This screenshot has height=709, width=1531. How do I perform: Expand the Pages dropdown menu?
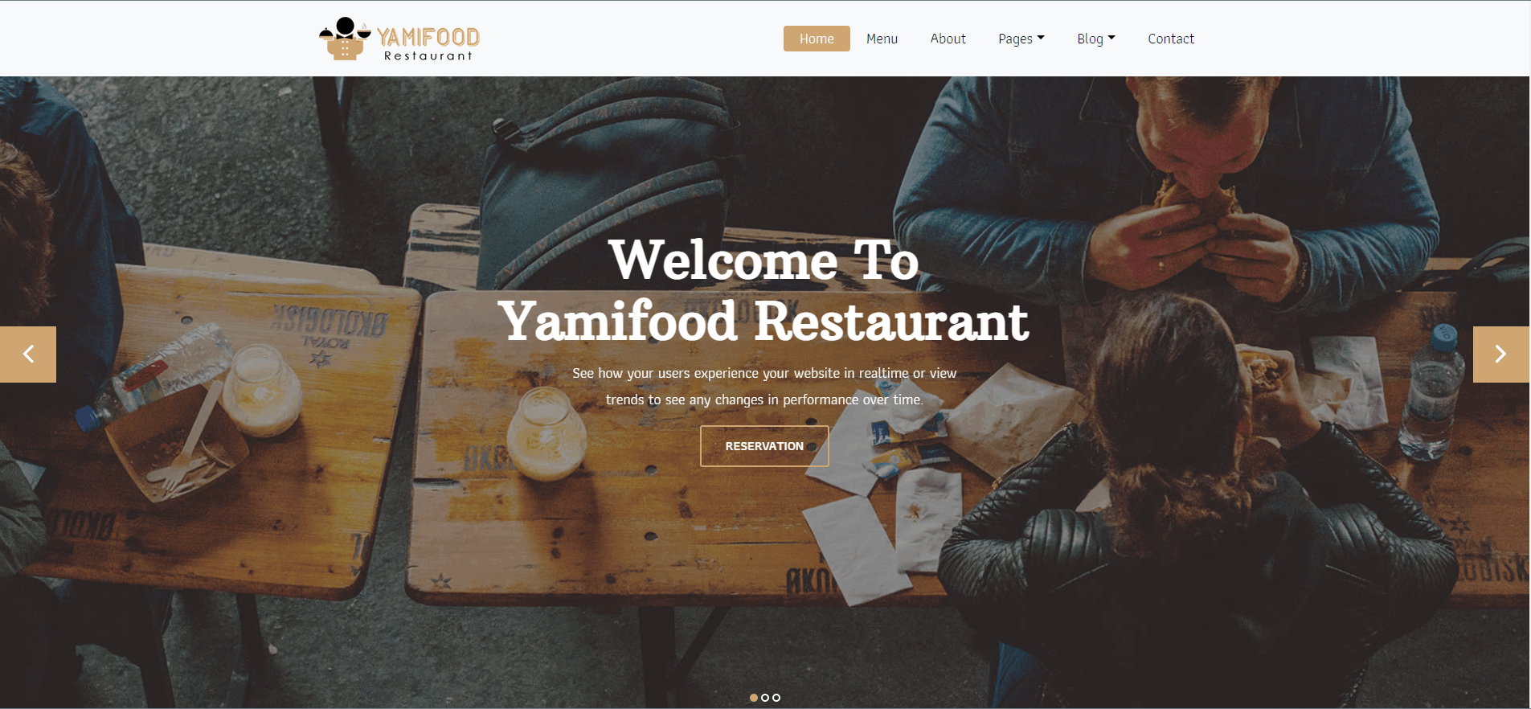1021,39
